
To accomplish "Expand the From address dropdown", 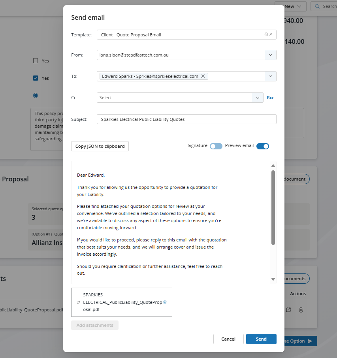I will pos(270,55).
